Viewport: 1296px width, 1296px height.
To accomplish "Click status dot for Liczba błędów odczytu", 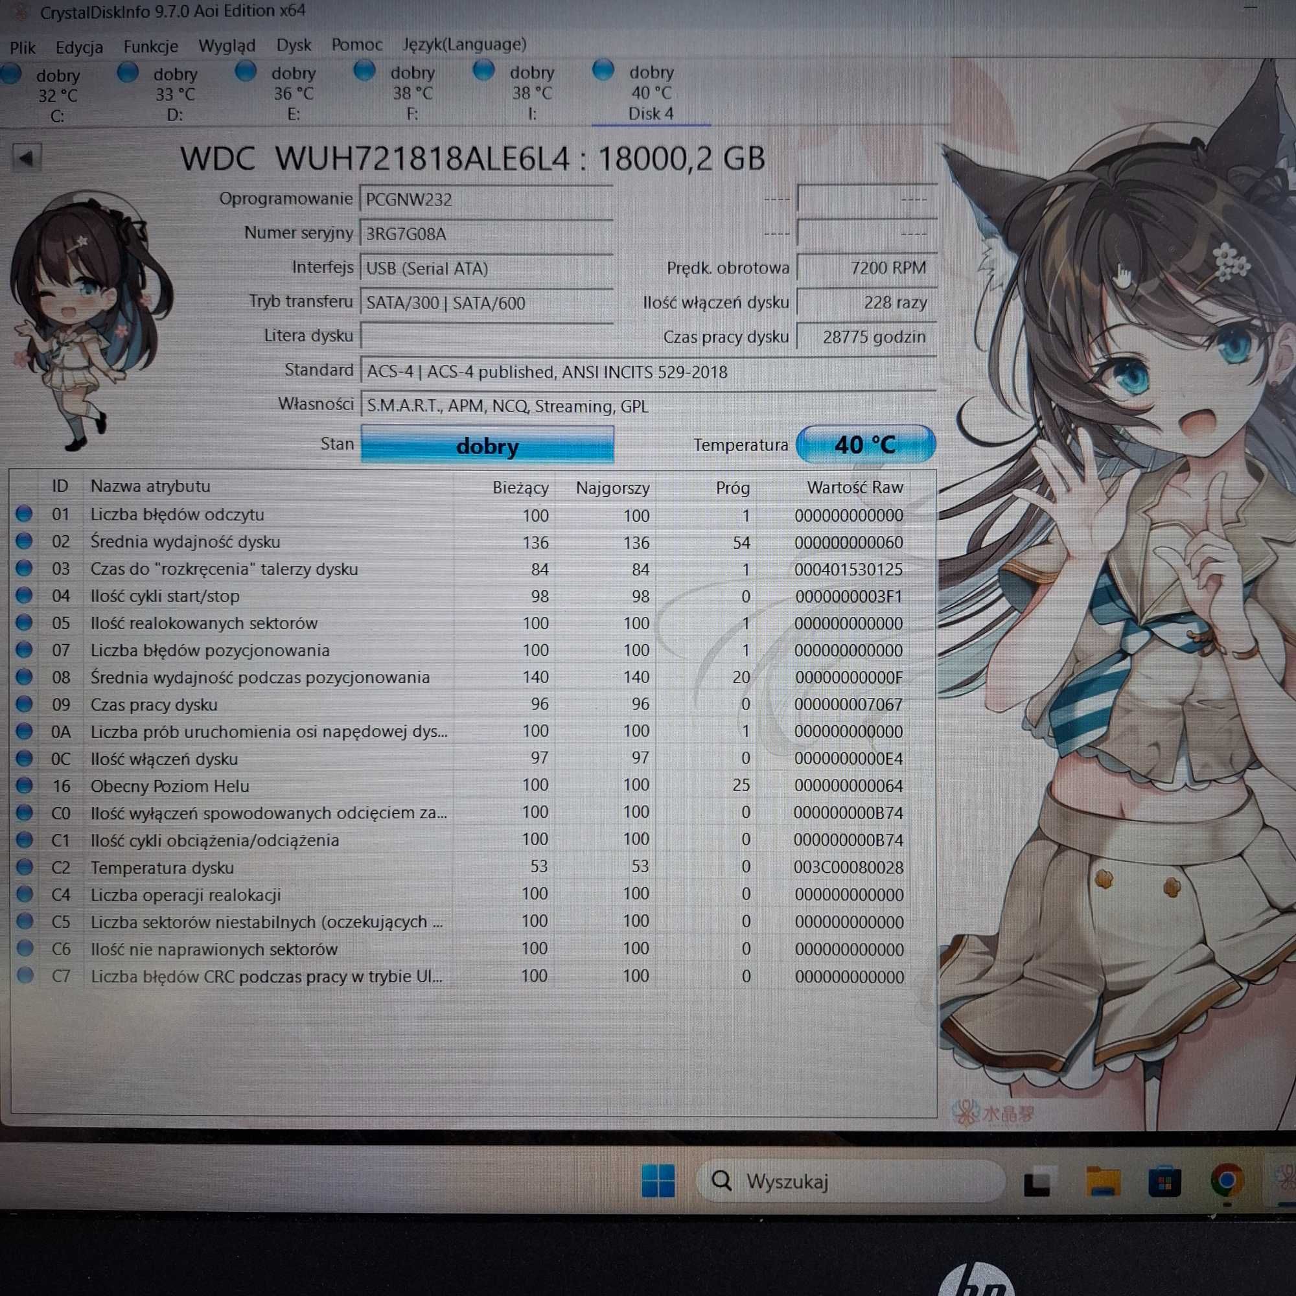I will 24,514.
